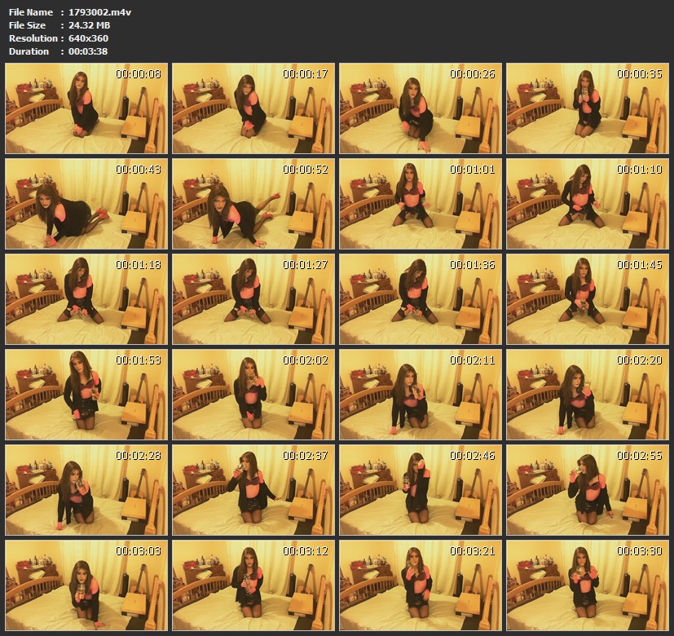Click the 00:03:38 duration value
Viewport: 674px width, 636px height.
click(88, 51)
